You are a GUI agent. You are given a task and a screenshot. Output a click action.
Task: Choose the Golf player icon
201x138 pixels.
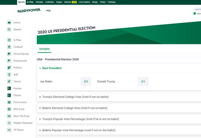pos(9,75)
